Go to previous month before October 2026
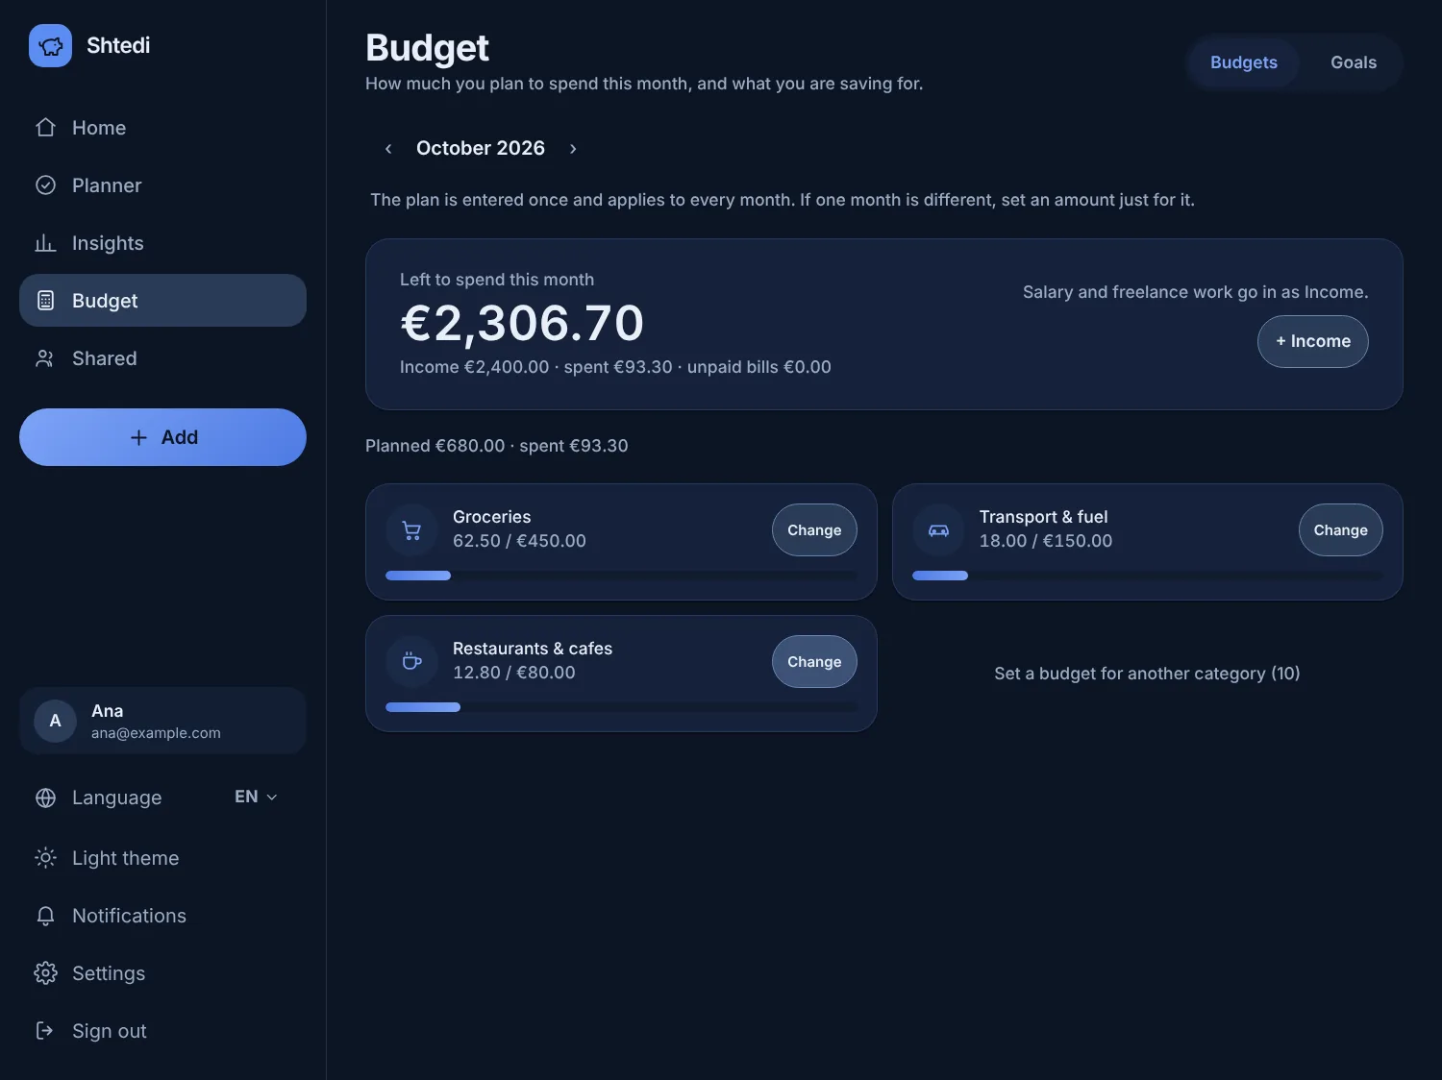Screen dimensions: 1442x1080 388,148
